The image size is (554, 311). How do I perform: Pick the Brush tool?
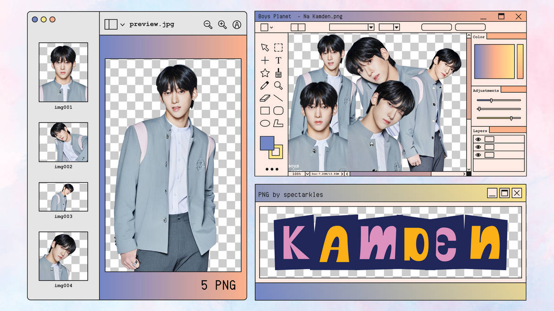[x=278, y=73]
